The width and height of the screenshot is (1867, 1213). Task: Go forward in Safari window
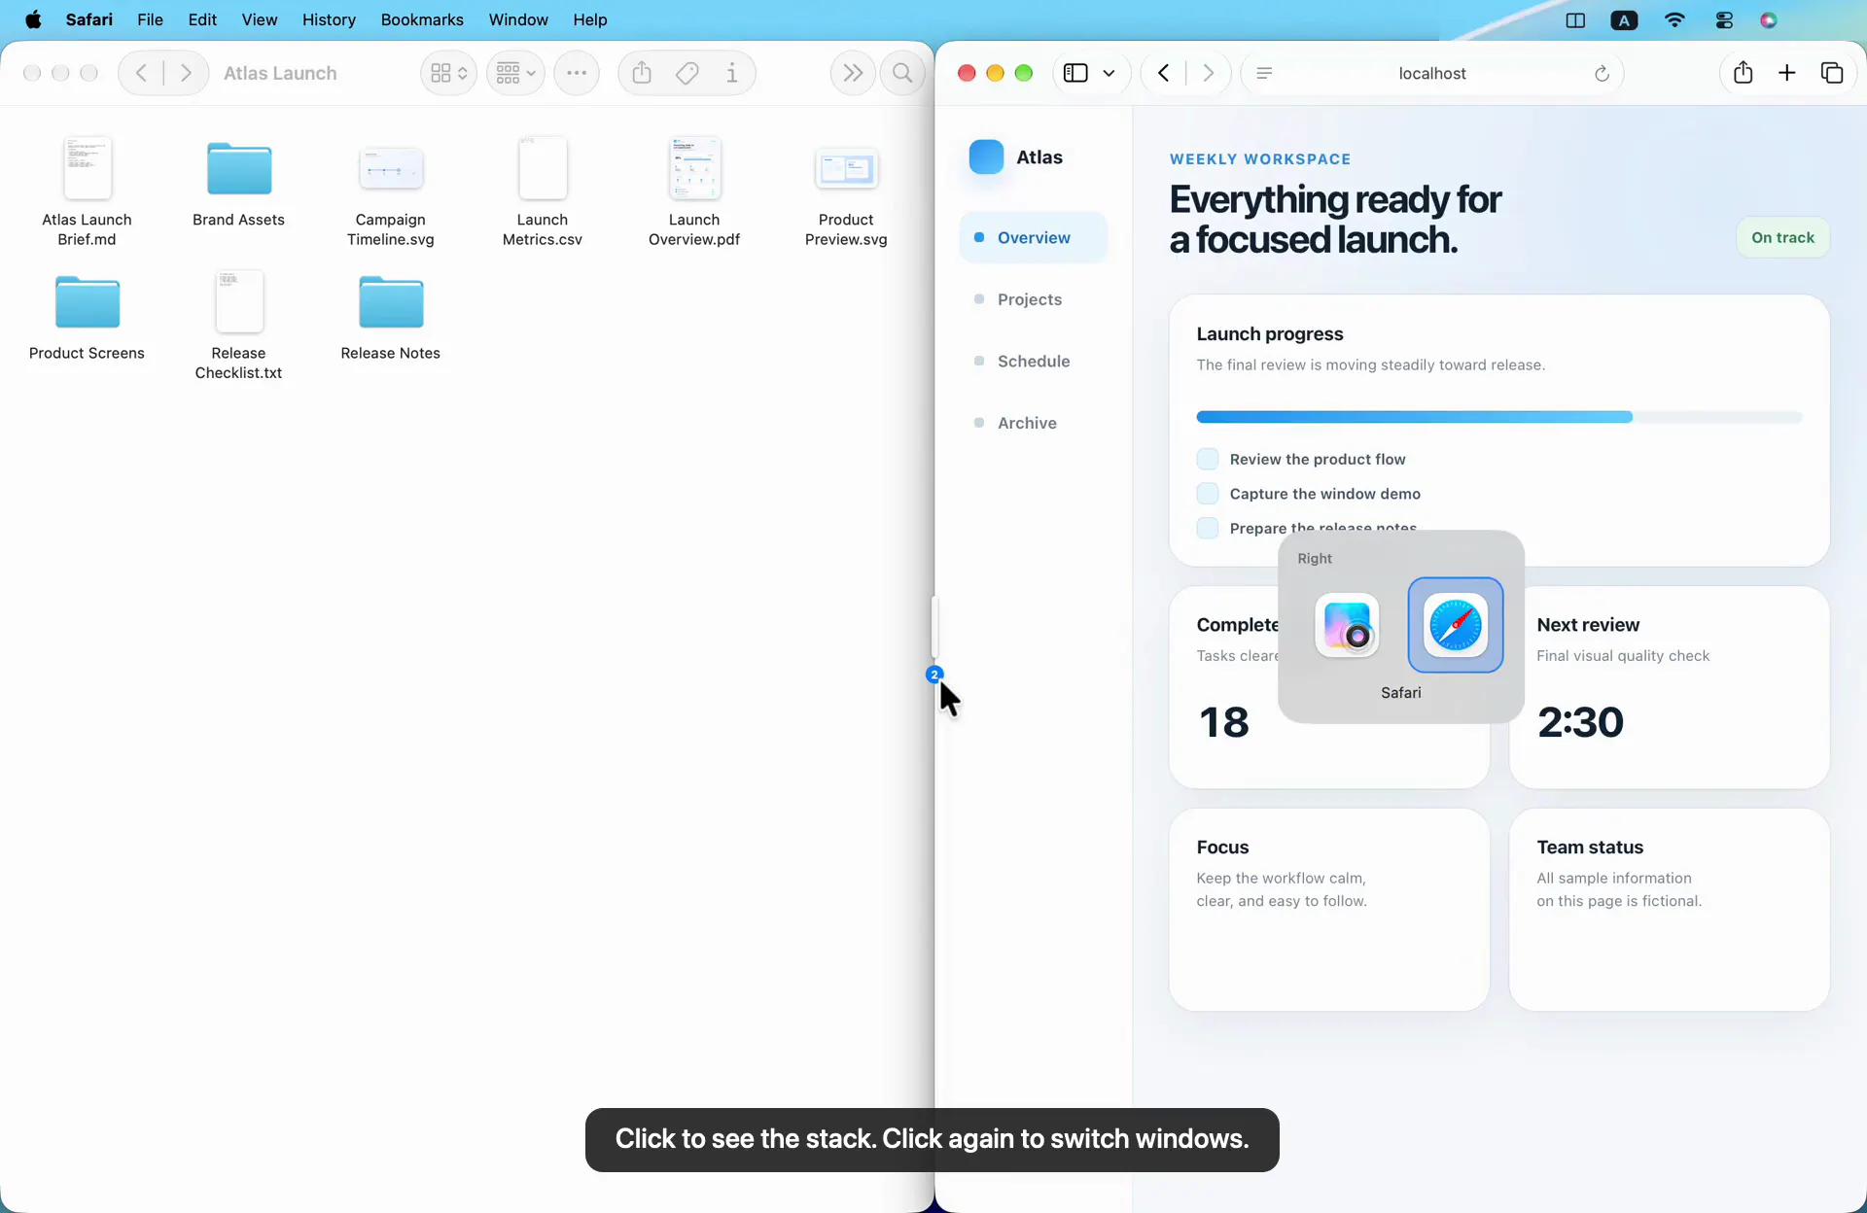[1208, 73]
